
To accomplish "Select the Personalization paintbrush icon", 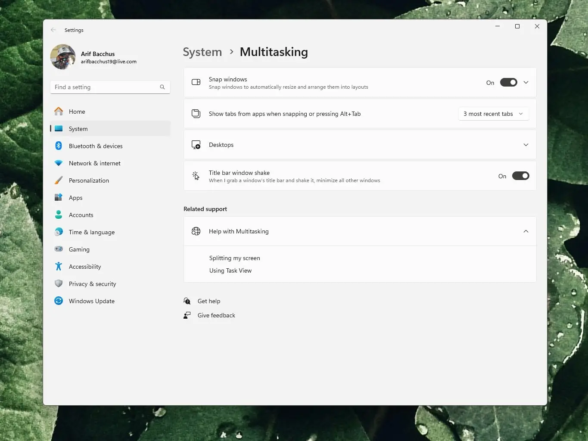I will point(59,180).
